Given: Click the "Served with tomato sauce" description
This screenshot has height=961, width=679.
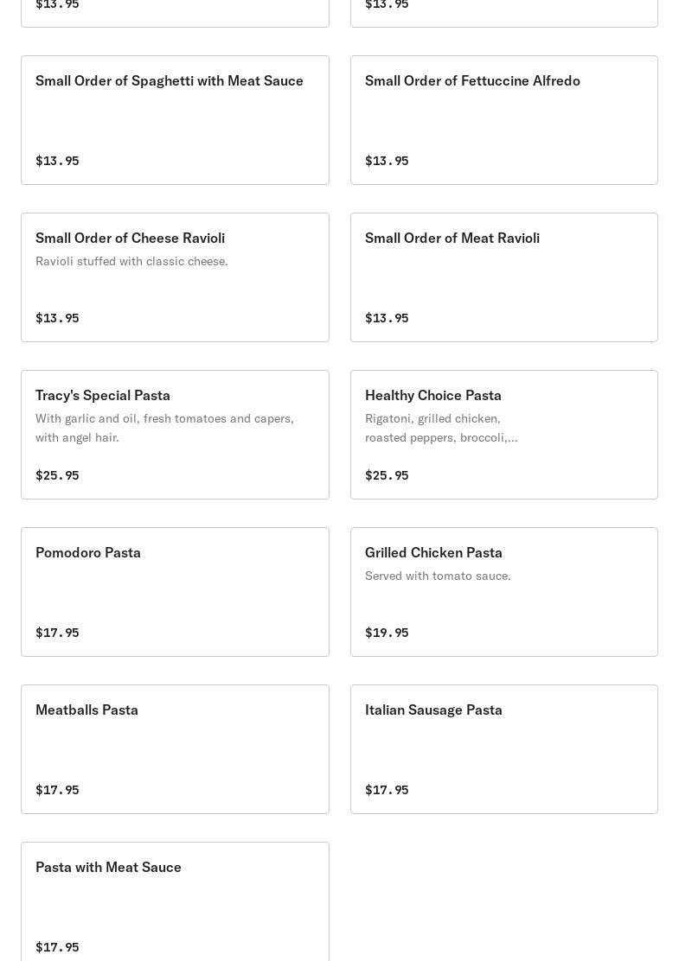Looking at the screenshot, I should click(438, 576).
